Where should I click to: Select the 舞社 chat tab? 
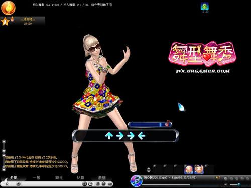click(59, 178)
